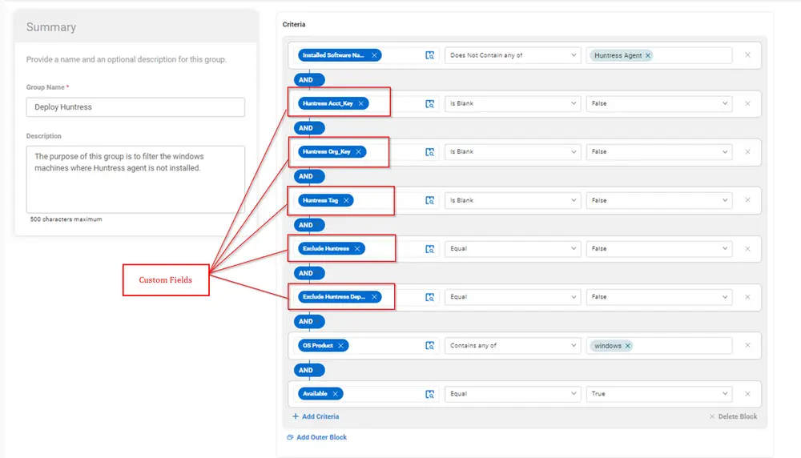The image size is (801, 458).
Task: Focus the Description text area
Action: coord(135,179)
